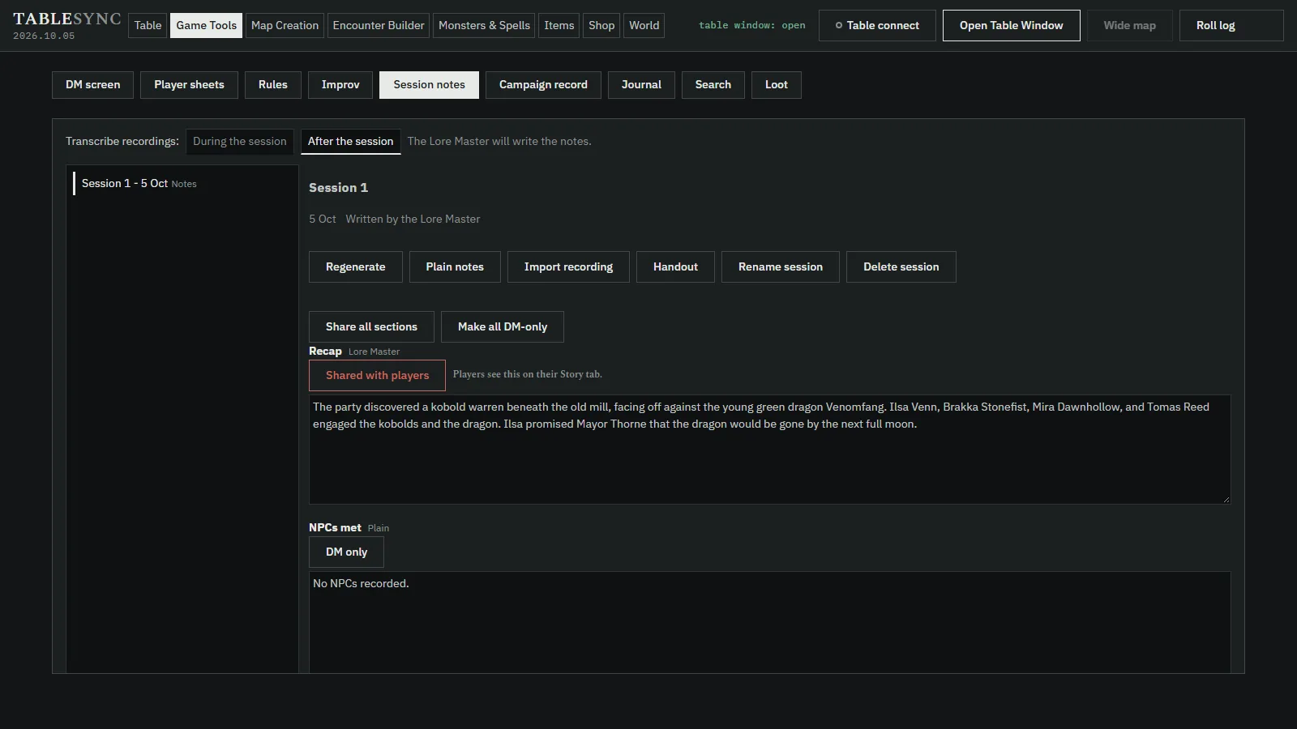Open the Table tab in top navigation
Image resolution: width=1297 pixels, height=729 pixels.
pos(148,25)
